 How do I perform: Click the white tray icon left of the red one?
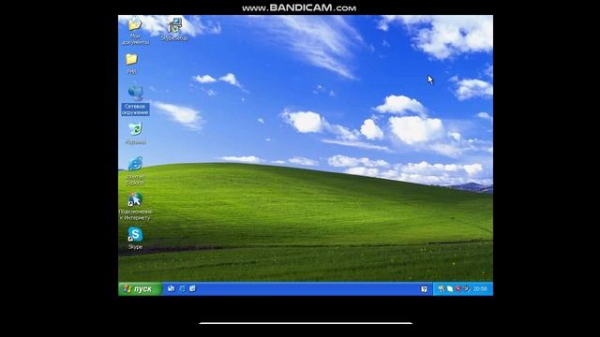(x=450, y=289)
